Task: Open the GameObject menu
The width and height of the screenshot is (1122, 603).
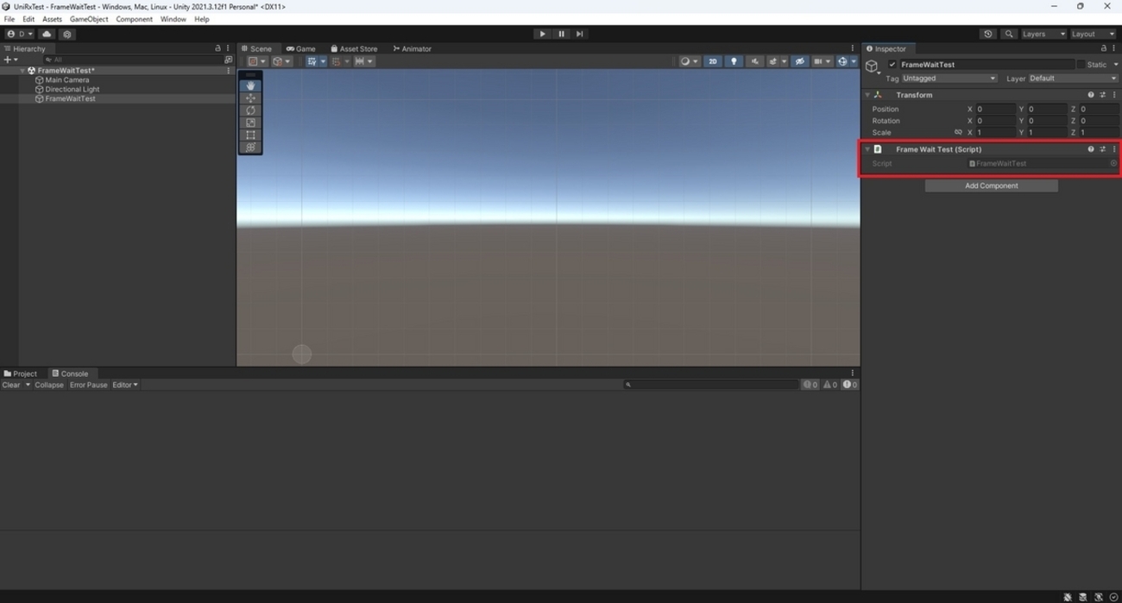Action: point(90,18)
